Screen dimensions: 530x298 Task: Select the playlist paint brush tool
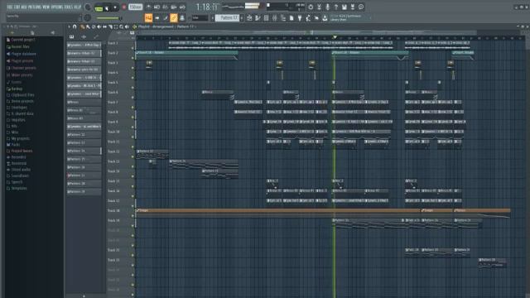[x=88, y=26]
